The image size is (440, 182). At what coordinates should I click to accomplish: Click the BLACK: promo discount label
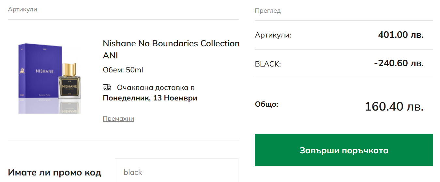click(x=268, y=64)
